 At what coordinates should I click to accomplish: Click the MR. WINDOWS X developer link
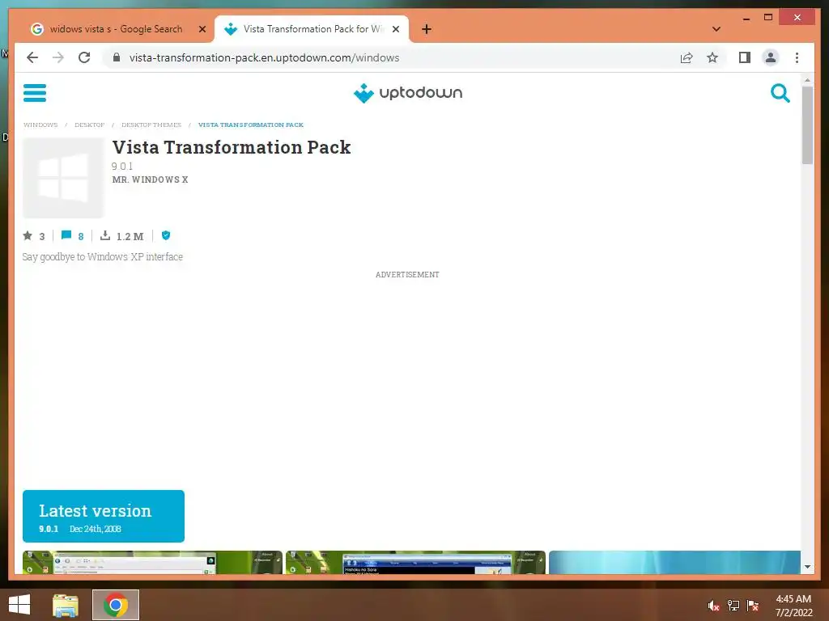coord(150,180)
